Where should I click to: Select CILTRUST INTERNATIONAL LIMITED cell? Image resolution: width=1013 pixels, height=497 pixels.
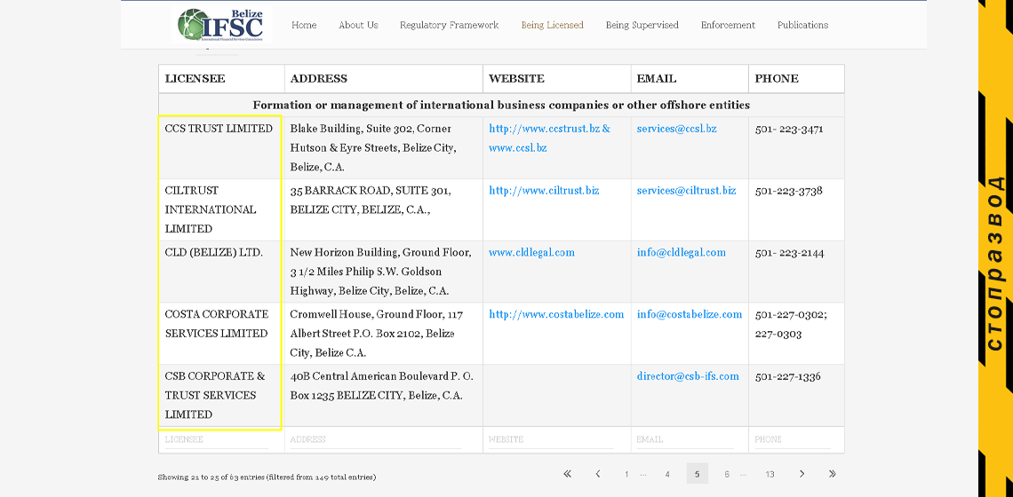click(221, 209)
